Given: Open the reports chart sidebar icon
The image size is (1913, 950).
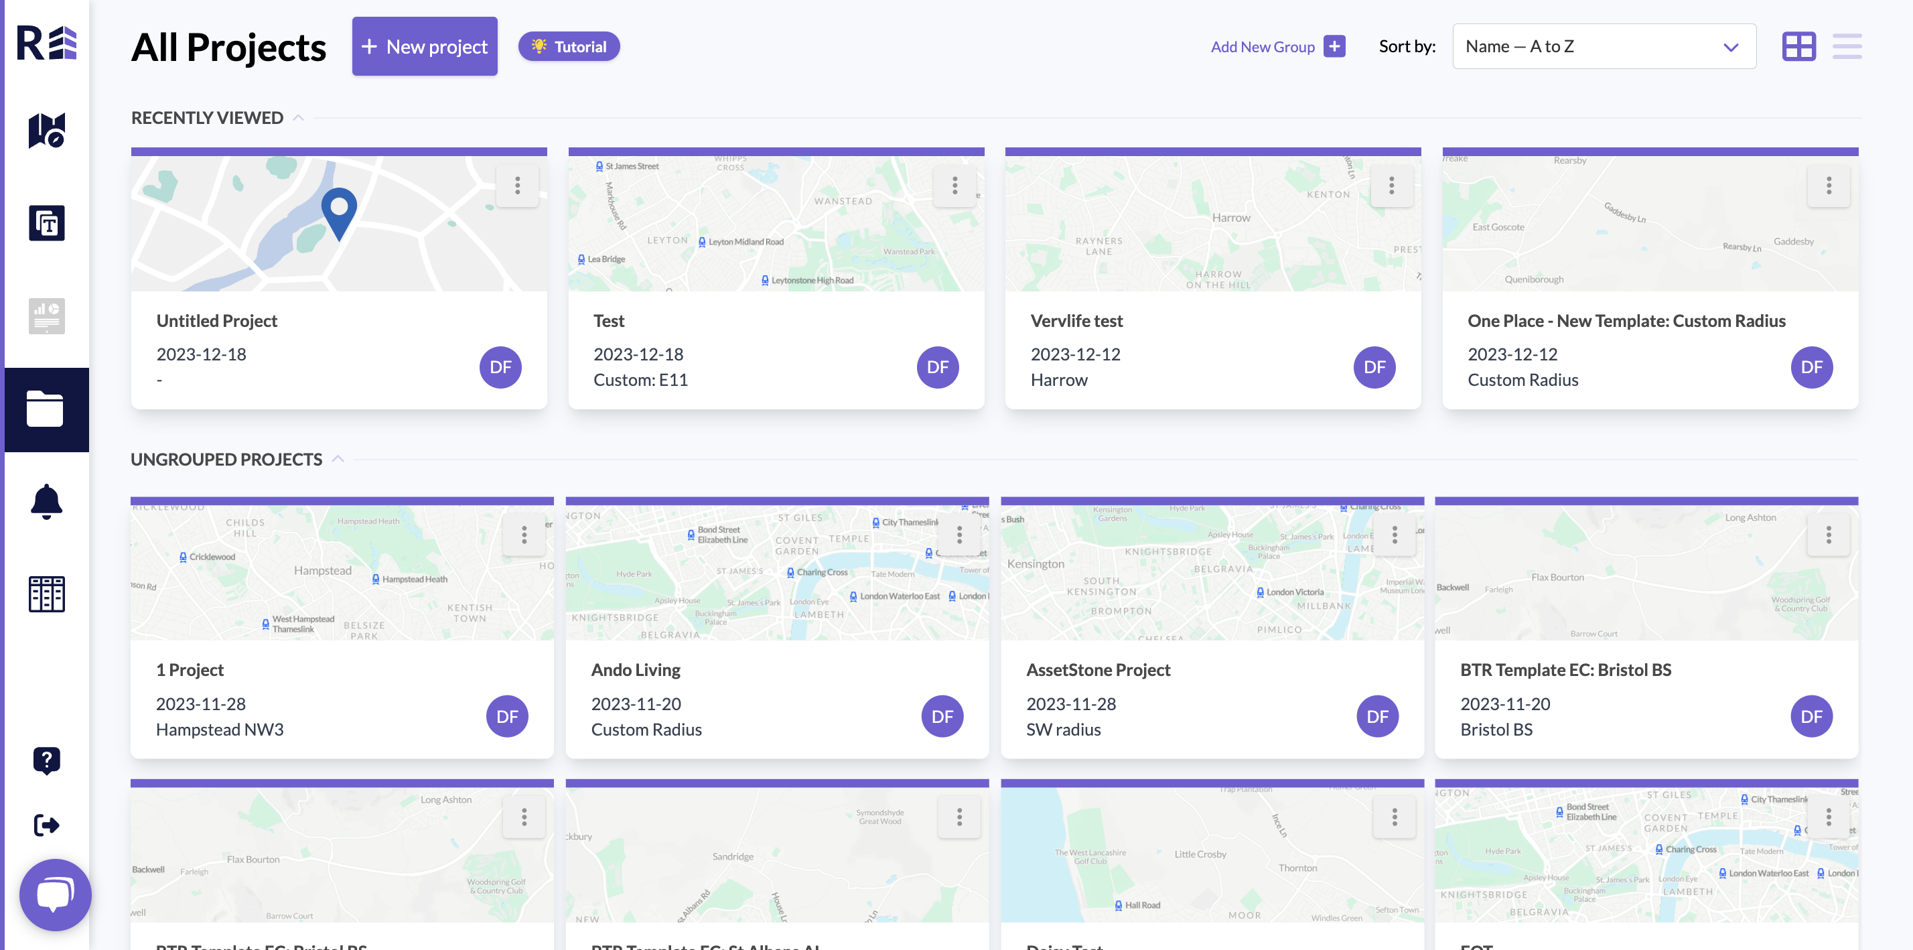Looking at the screenshot, I should click(x=46, y=316).
